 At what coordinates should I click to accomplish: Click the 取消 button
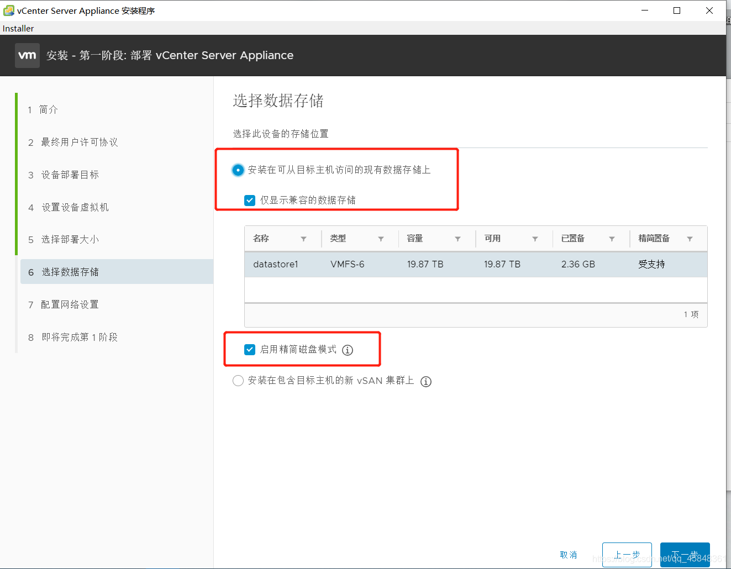(x=569, y=555)
